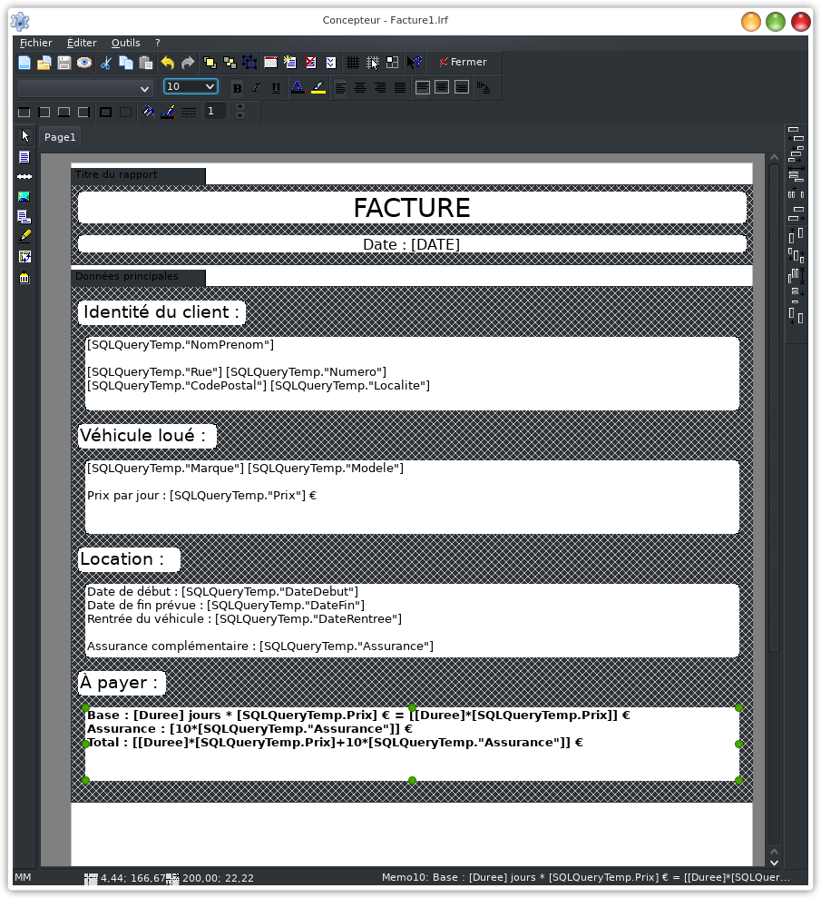
Task: Toggle bold formatting
Action: (237, 88)
